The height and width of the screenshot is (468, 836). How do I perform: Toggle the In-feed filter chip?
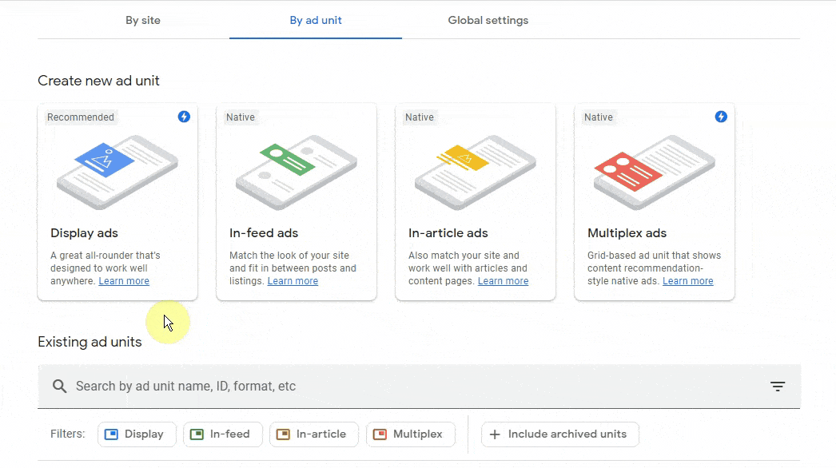click(x=223, y=434)
